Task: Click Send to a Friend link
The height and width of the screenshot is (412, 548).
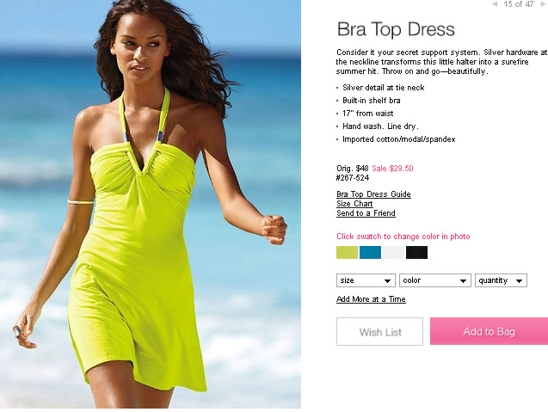Action: pos(366,213)
